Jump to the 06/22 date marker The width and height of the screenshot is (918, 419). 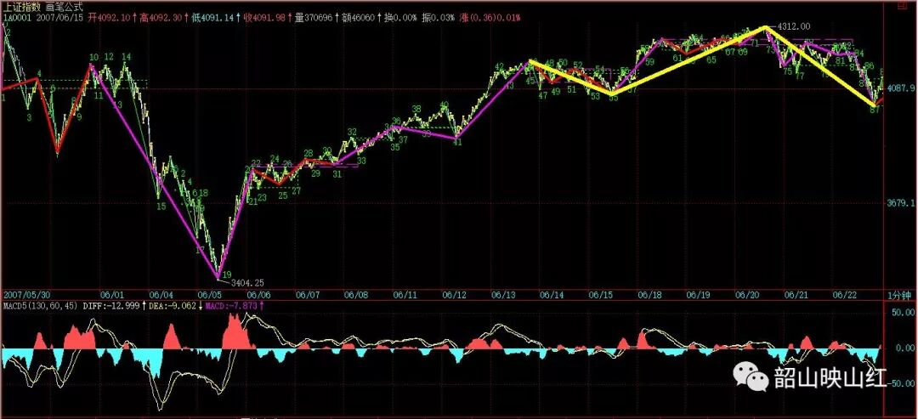(846, 293)
